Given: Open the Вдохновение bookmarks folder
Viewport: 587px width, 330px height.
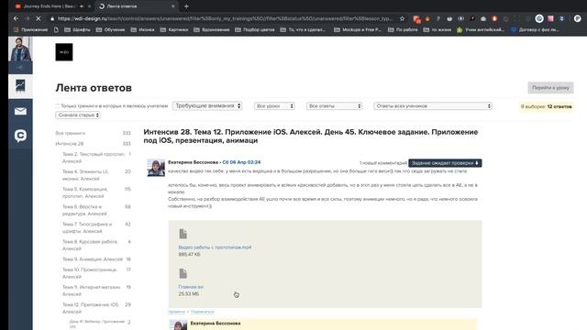Looking at the screenshot, I should coord(212,29).
